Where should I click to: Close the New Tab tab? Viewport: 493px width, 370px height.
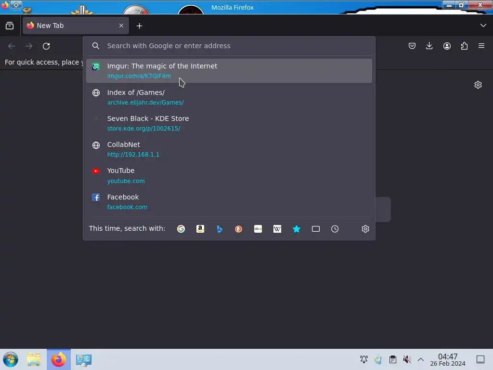click(121, 26)
